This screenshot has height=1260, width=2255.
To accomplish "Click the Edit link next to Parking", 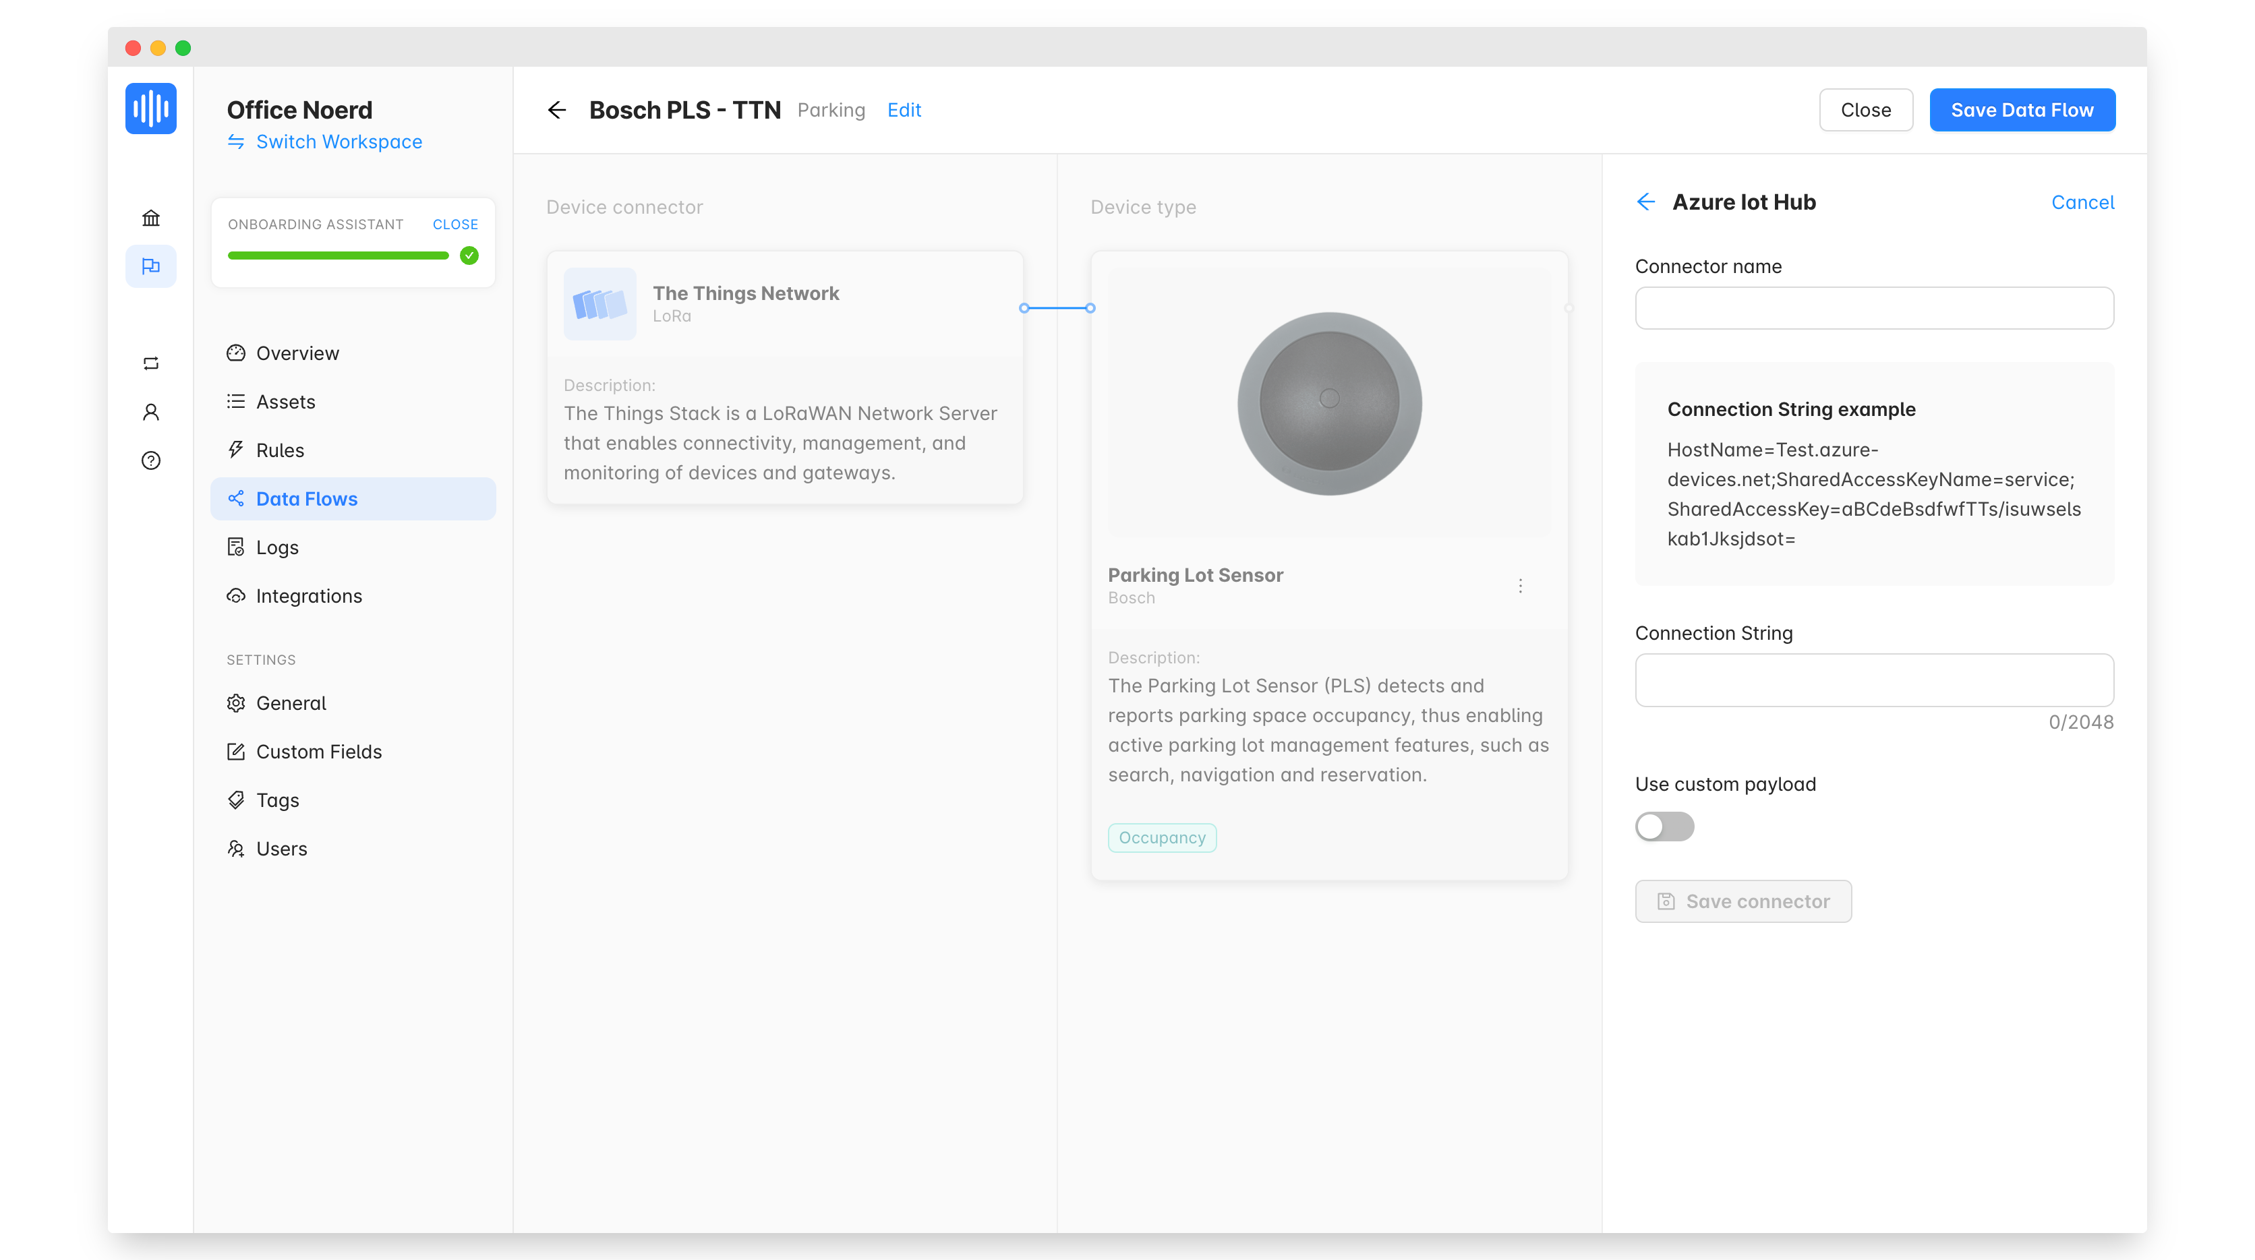I will pos(904,111).
